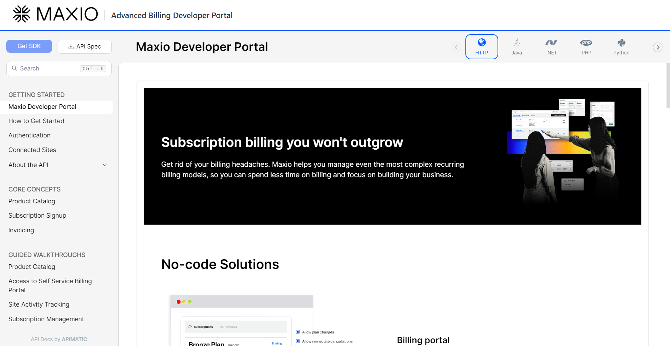Click Advanced Billing Developer Portal title
Viewport: 670px width, 346px height.
[172, 15]
